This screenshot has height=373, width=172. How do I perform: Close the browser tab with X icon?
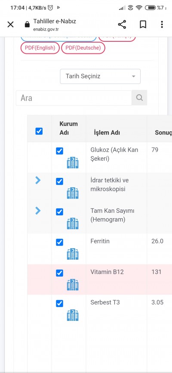tap(10, 24)
